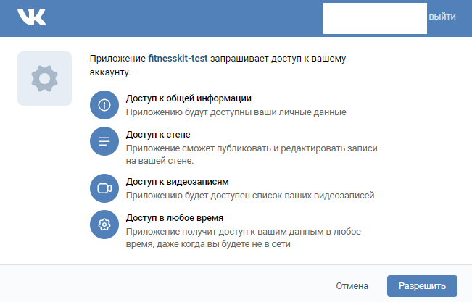Click description about доступ к вашим данным в любое время
Screen dimensions: 472x302
[x=243, y=238]
